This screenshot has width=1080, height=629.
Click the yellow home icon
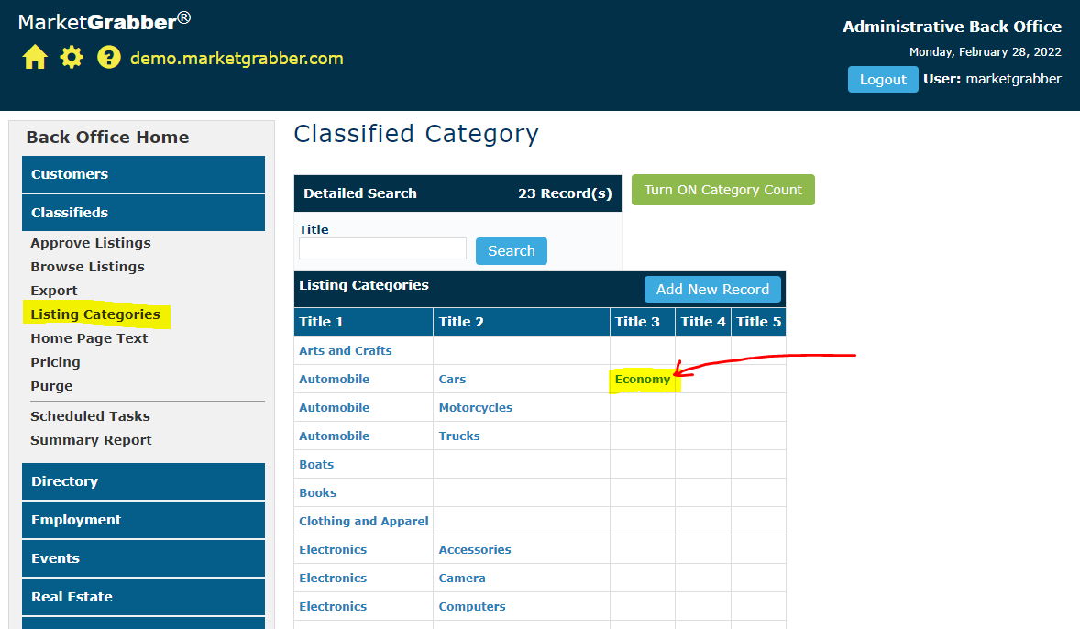pyautogui.click(x=35, y=58)
